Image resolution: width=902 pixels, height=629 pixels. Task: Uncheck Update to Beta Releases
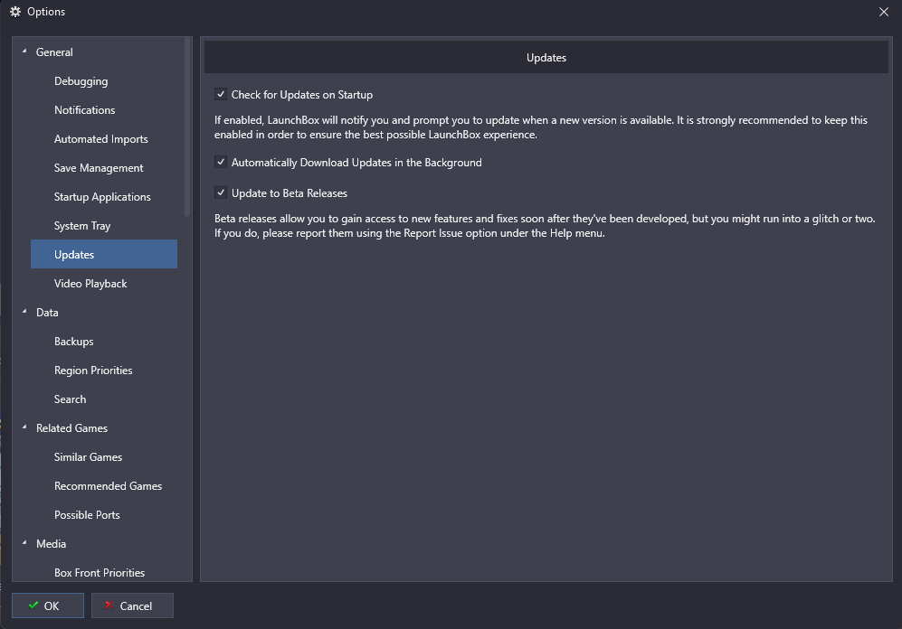click(221, 192)
